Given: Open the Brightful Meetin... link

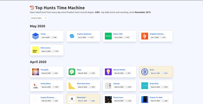Looking at the screenshot, I should 157,34.
